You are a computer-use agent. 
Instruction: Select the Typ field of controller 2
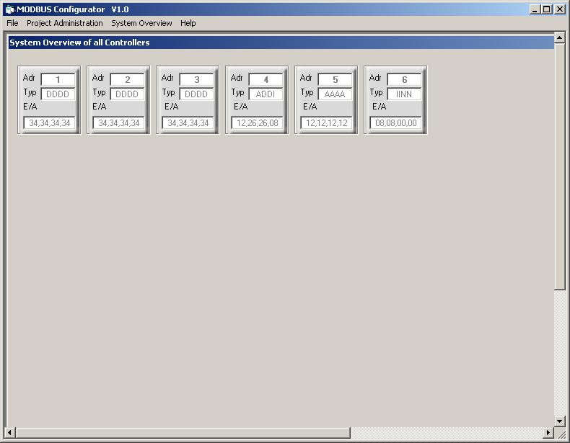coord(127,94)
